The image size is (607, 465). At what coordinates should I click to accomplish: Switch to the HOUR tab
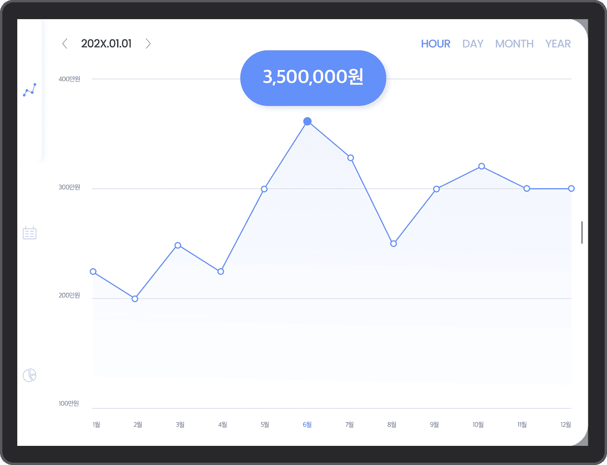pos(435,44)
